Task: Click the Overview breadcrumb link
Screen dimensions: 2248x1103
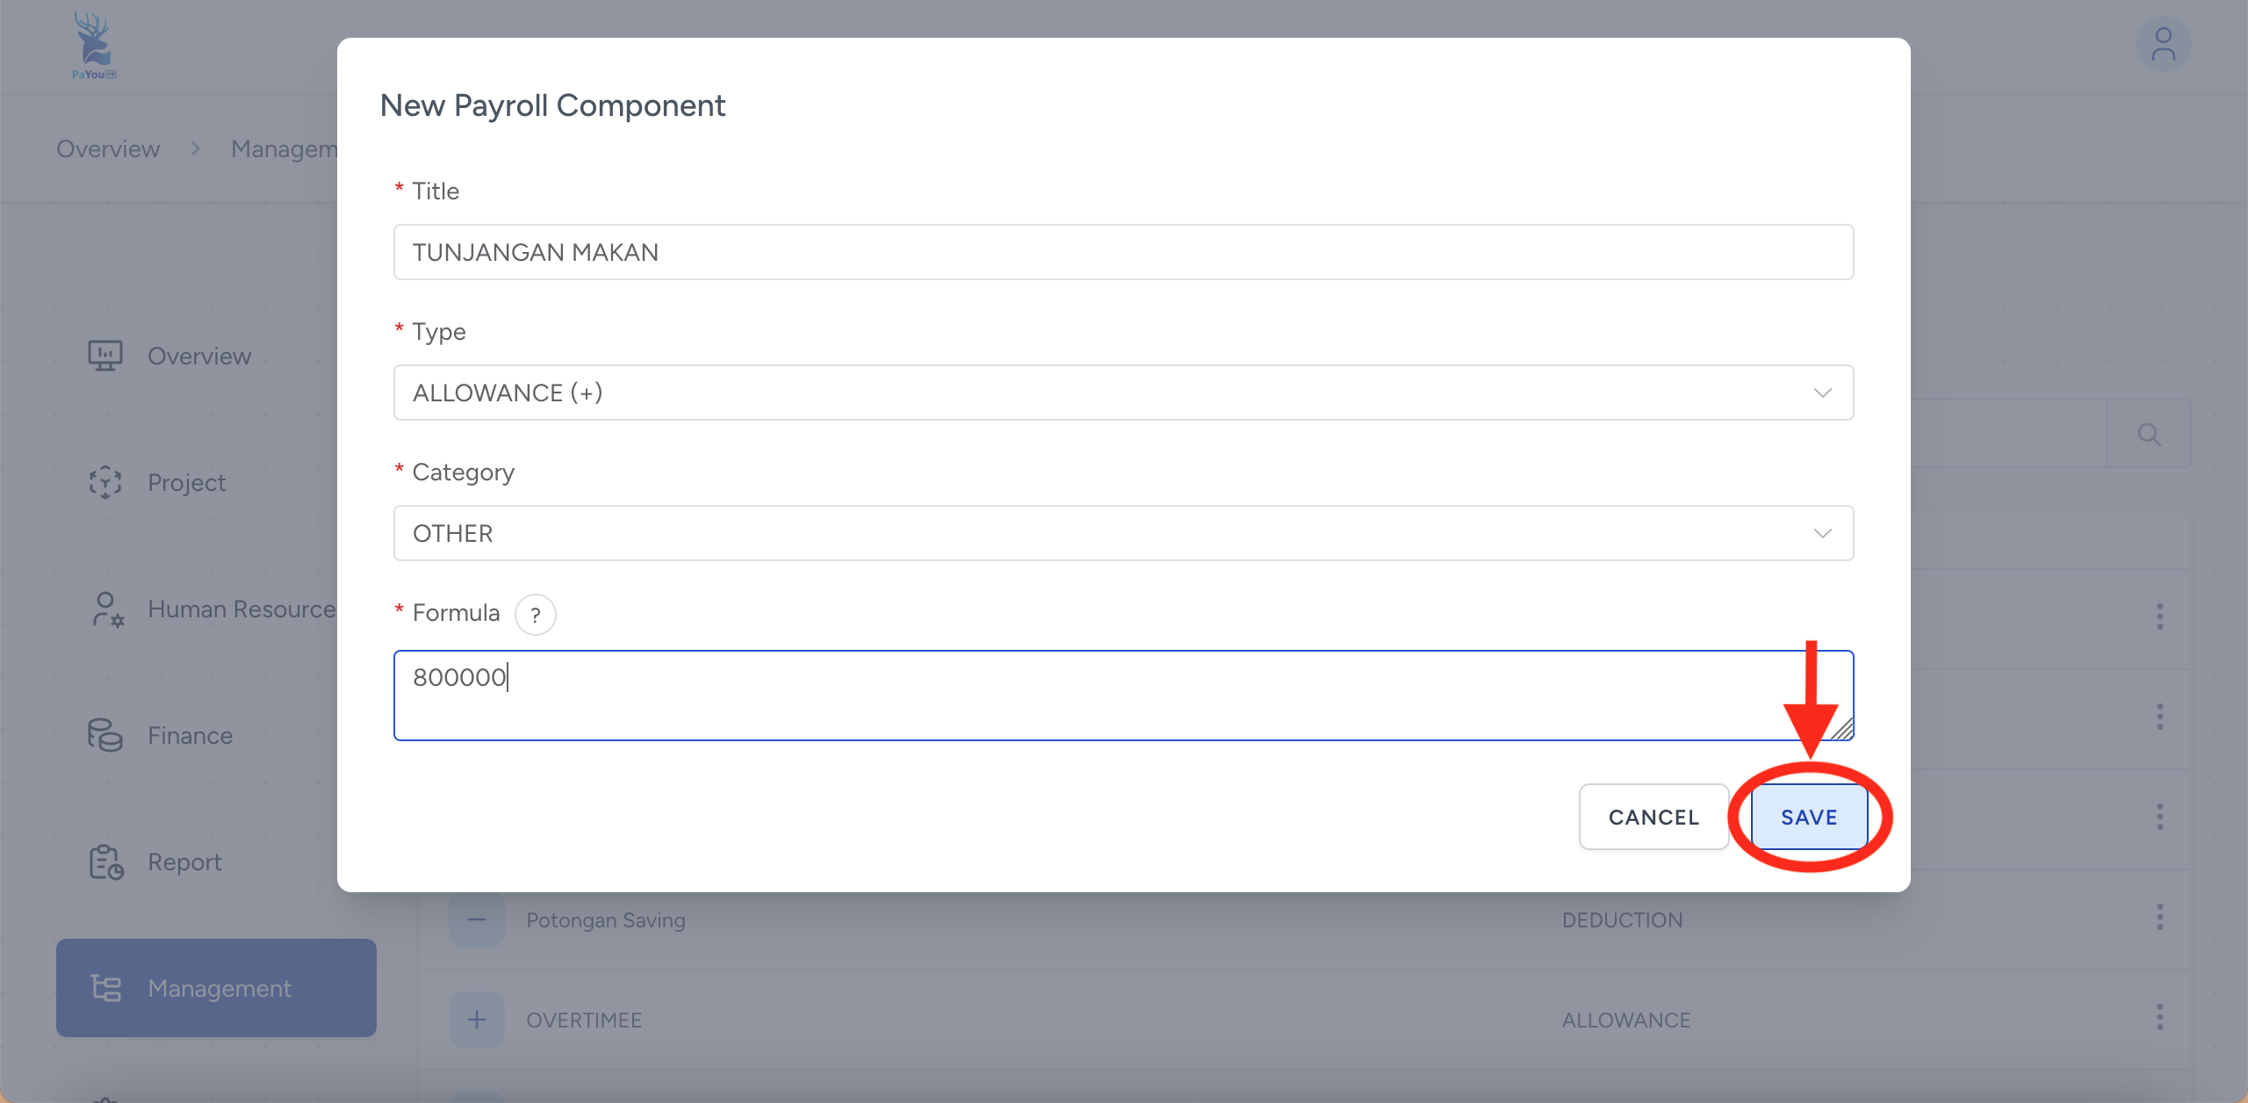Action: [x=108, y=149]
